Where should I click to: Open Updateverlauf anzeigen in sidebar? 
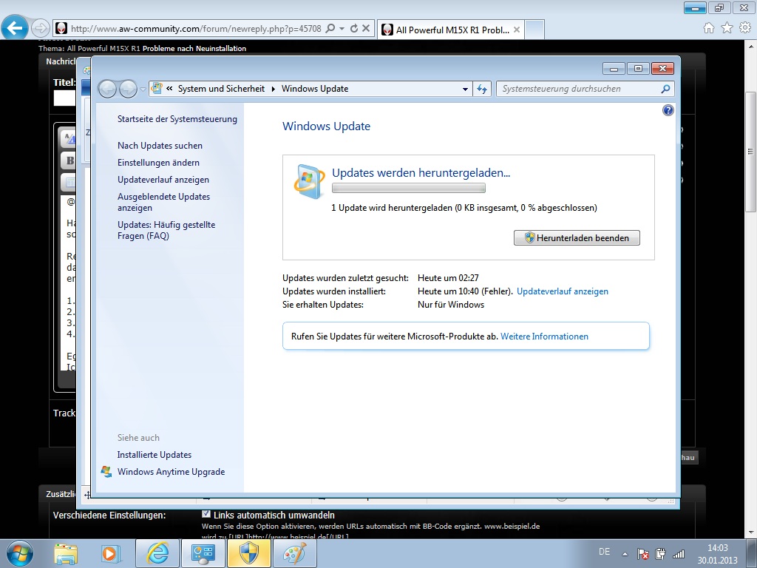coord(163,179)
